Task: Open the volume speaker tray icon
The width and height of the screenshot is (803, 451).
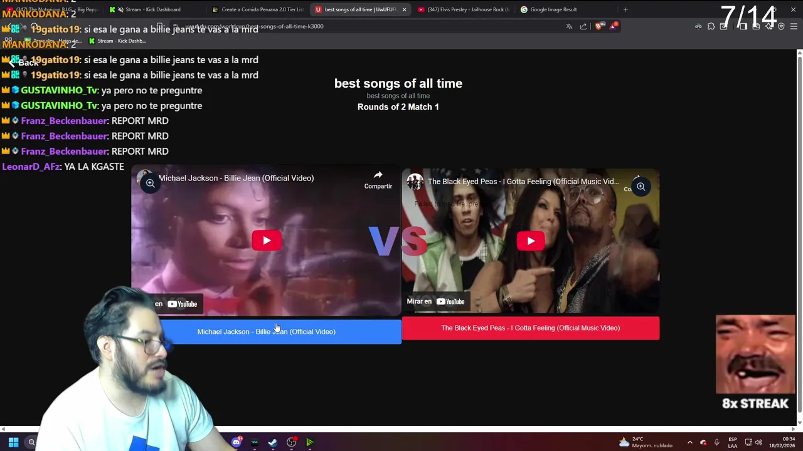Action: point(758,442)
